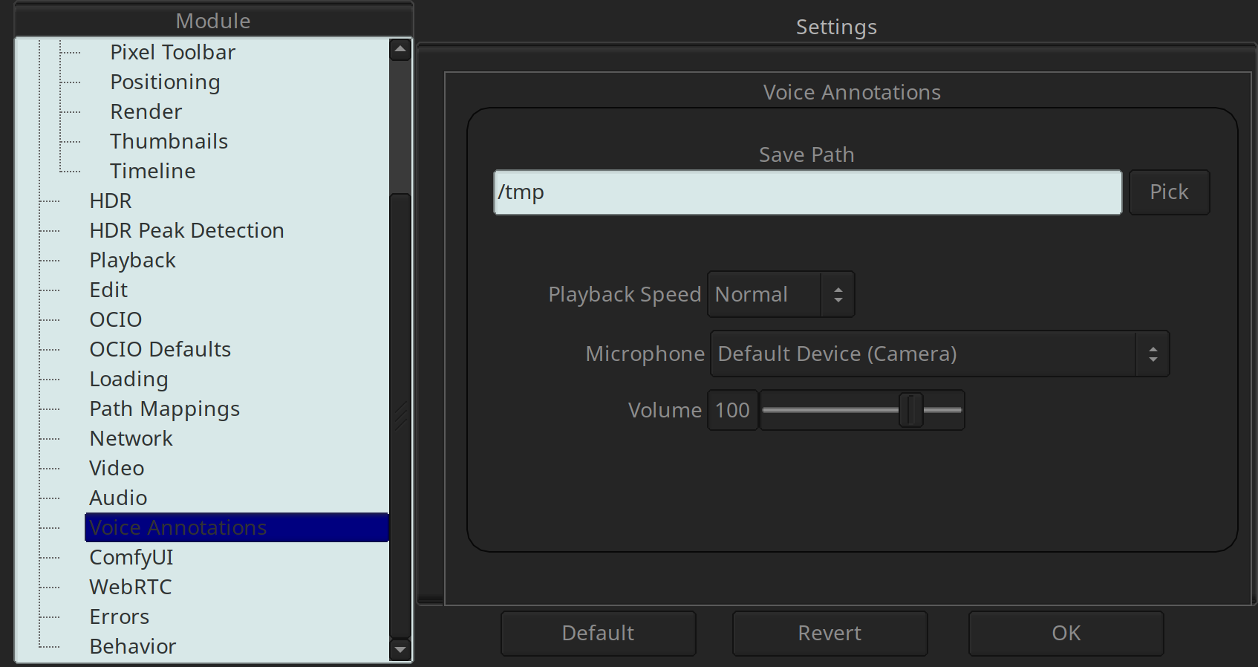Select Behavior module entry

pyautogui.click(x=132, y=646)
